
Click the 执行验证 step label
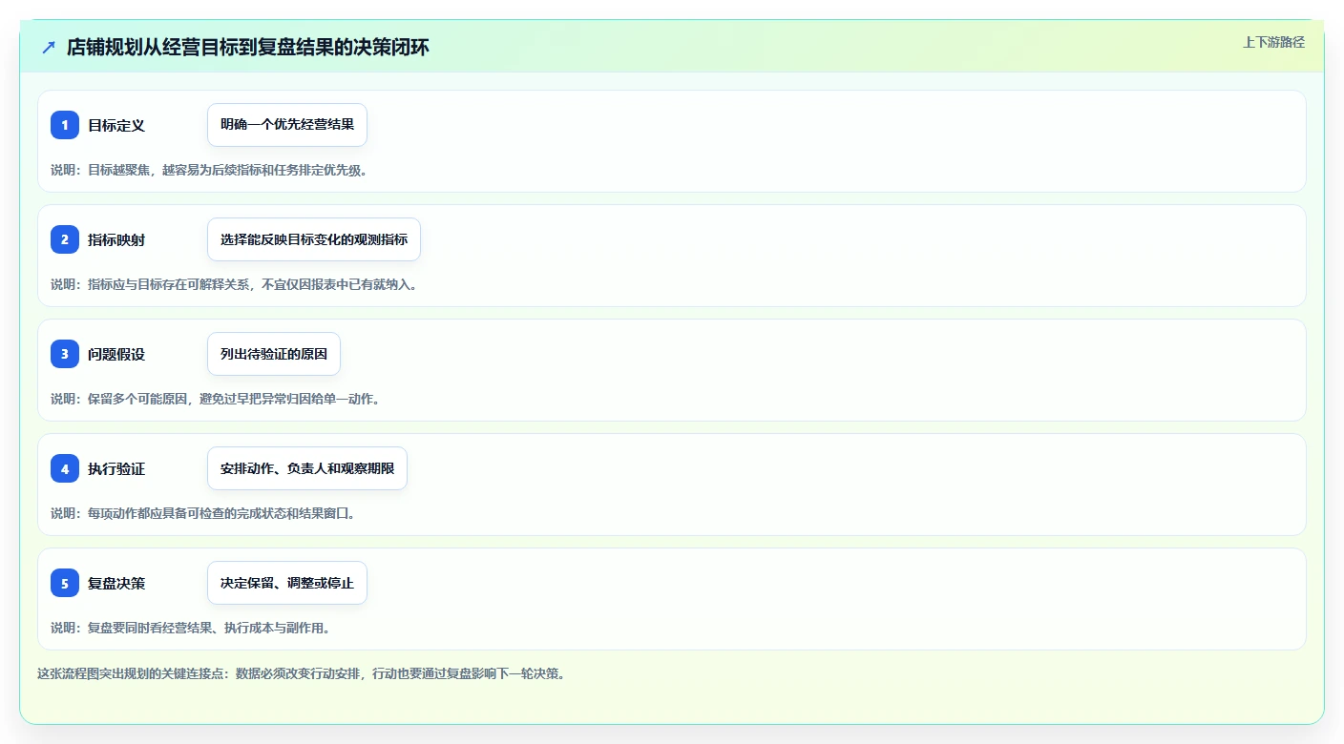click(x=116, y=468)
